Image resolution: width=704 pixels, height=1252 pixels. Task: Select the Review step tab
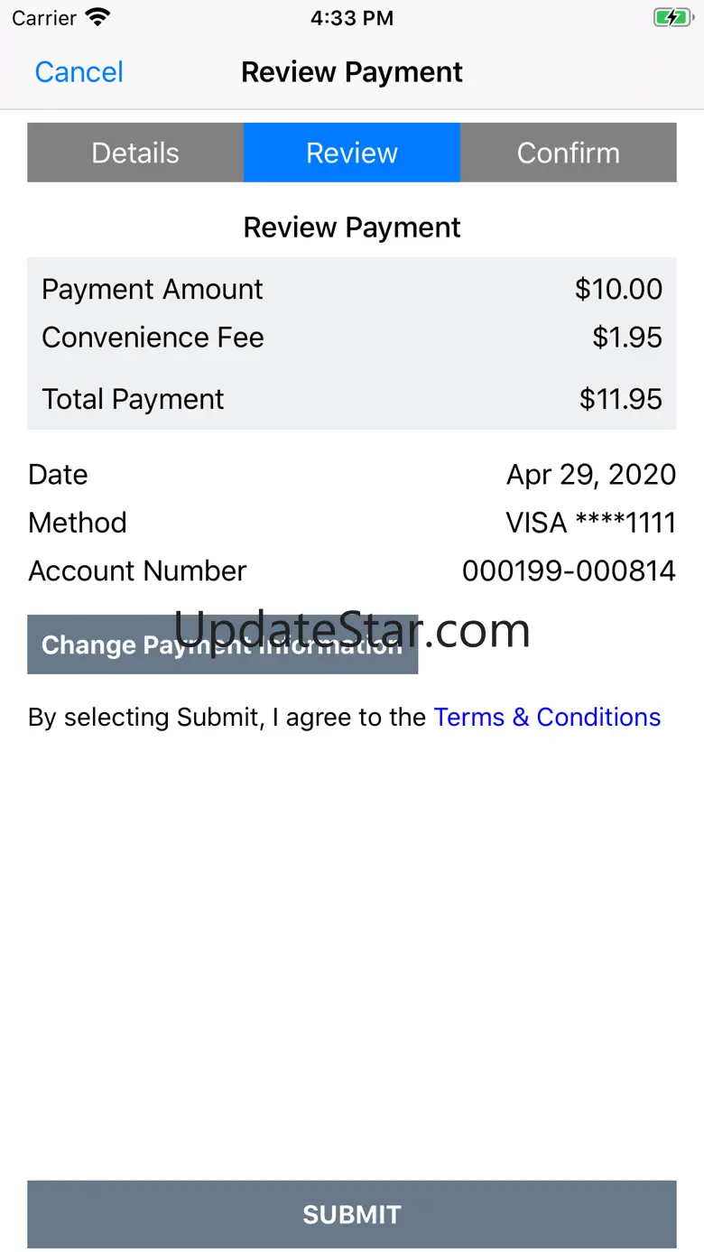[x=352, y=153]
